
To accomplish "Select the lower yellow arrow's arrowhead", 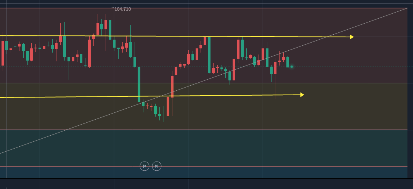I will [302, 95].
